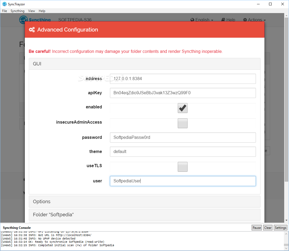The image size is (289, 251).
Task: Open the View menu
Action: (x=31, y=11)
